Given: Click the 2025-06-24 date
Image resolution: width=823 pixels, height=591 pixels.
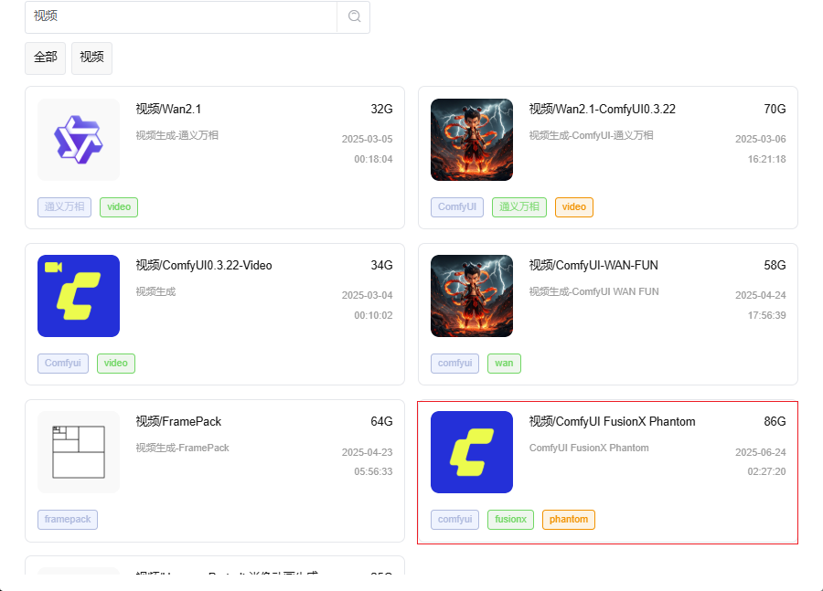Looking at the screenshot, I should (x=761, y=452).
